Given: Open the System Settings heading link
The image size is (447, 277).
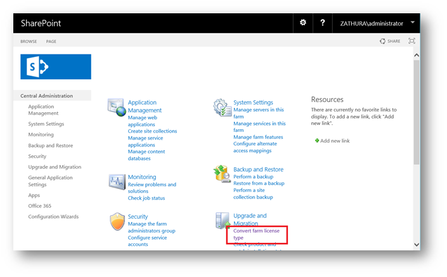Looking at the screenshot, I should click(253, 102).
